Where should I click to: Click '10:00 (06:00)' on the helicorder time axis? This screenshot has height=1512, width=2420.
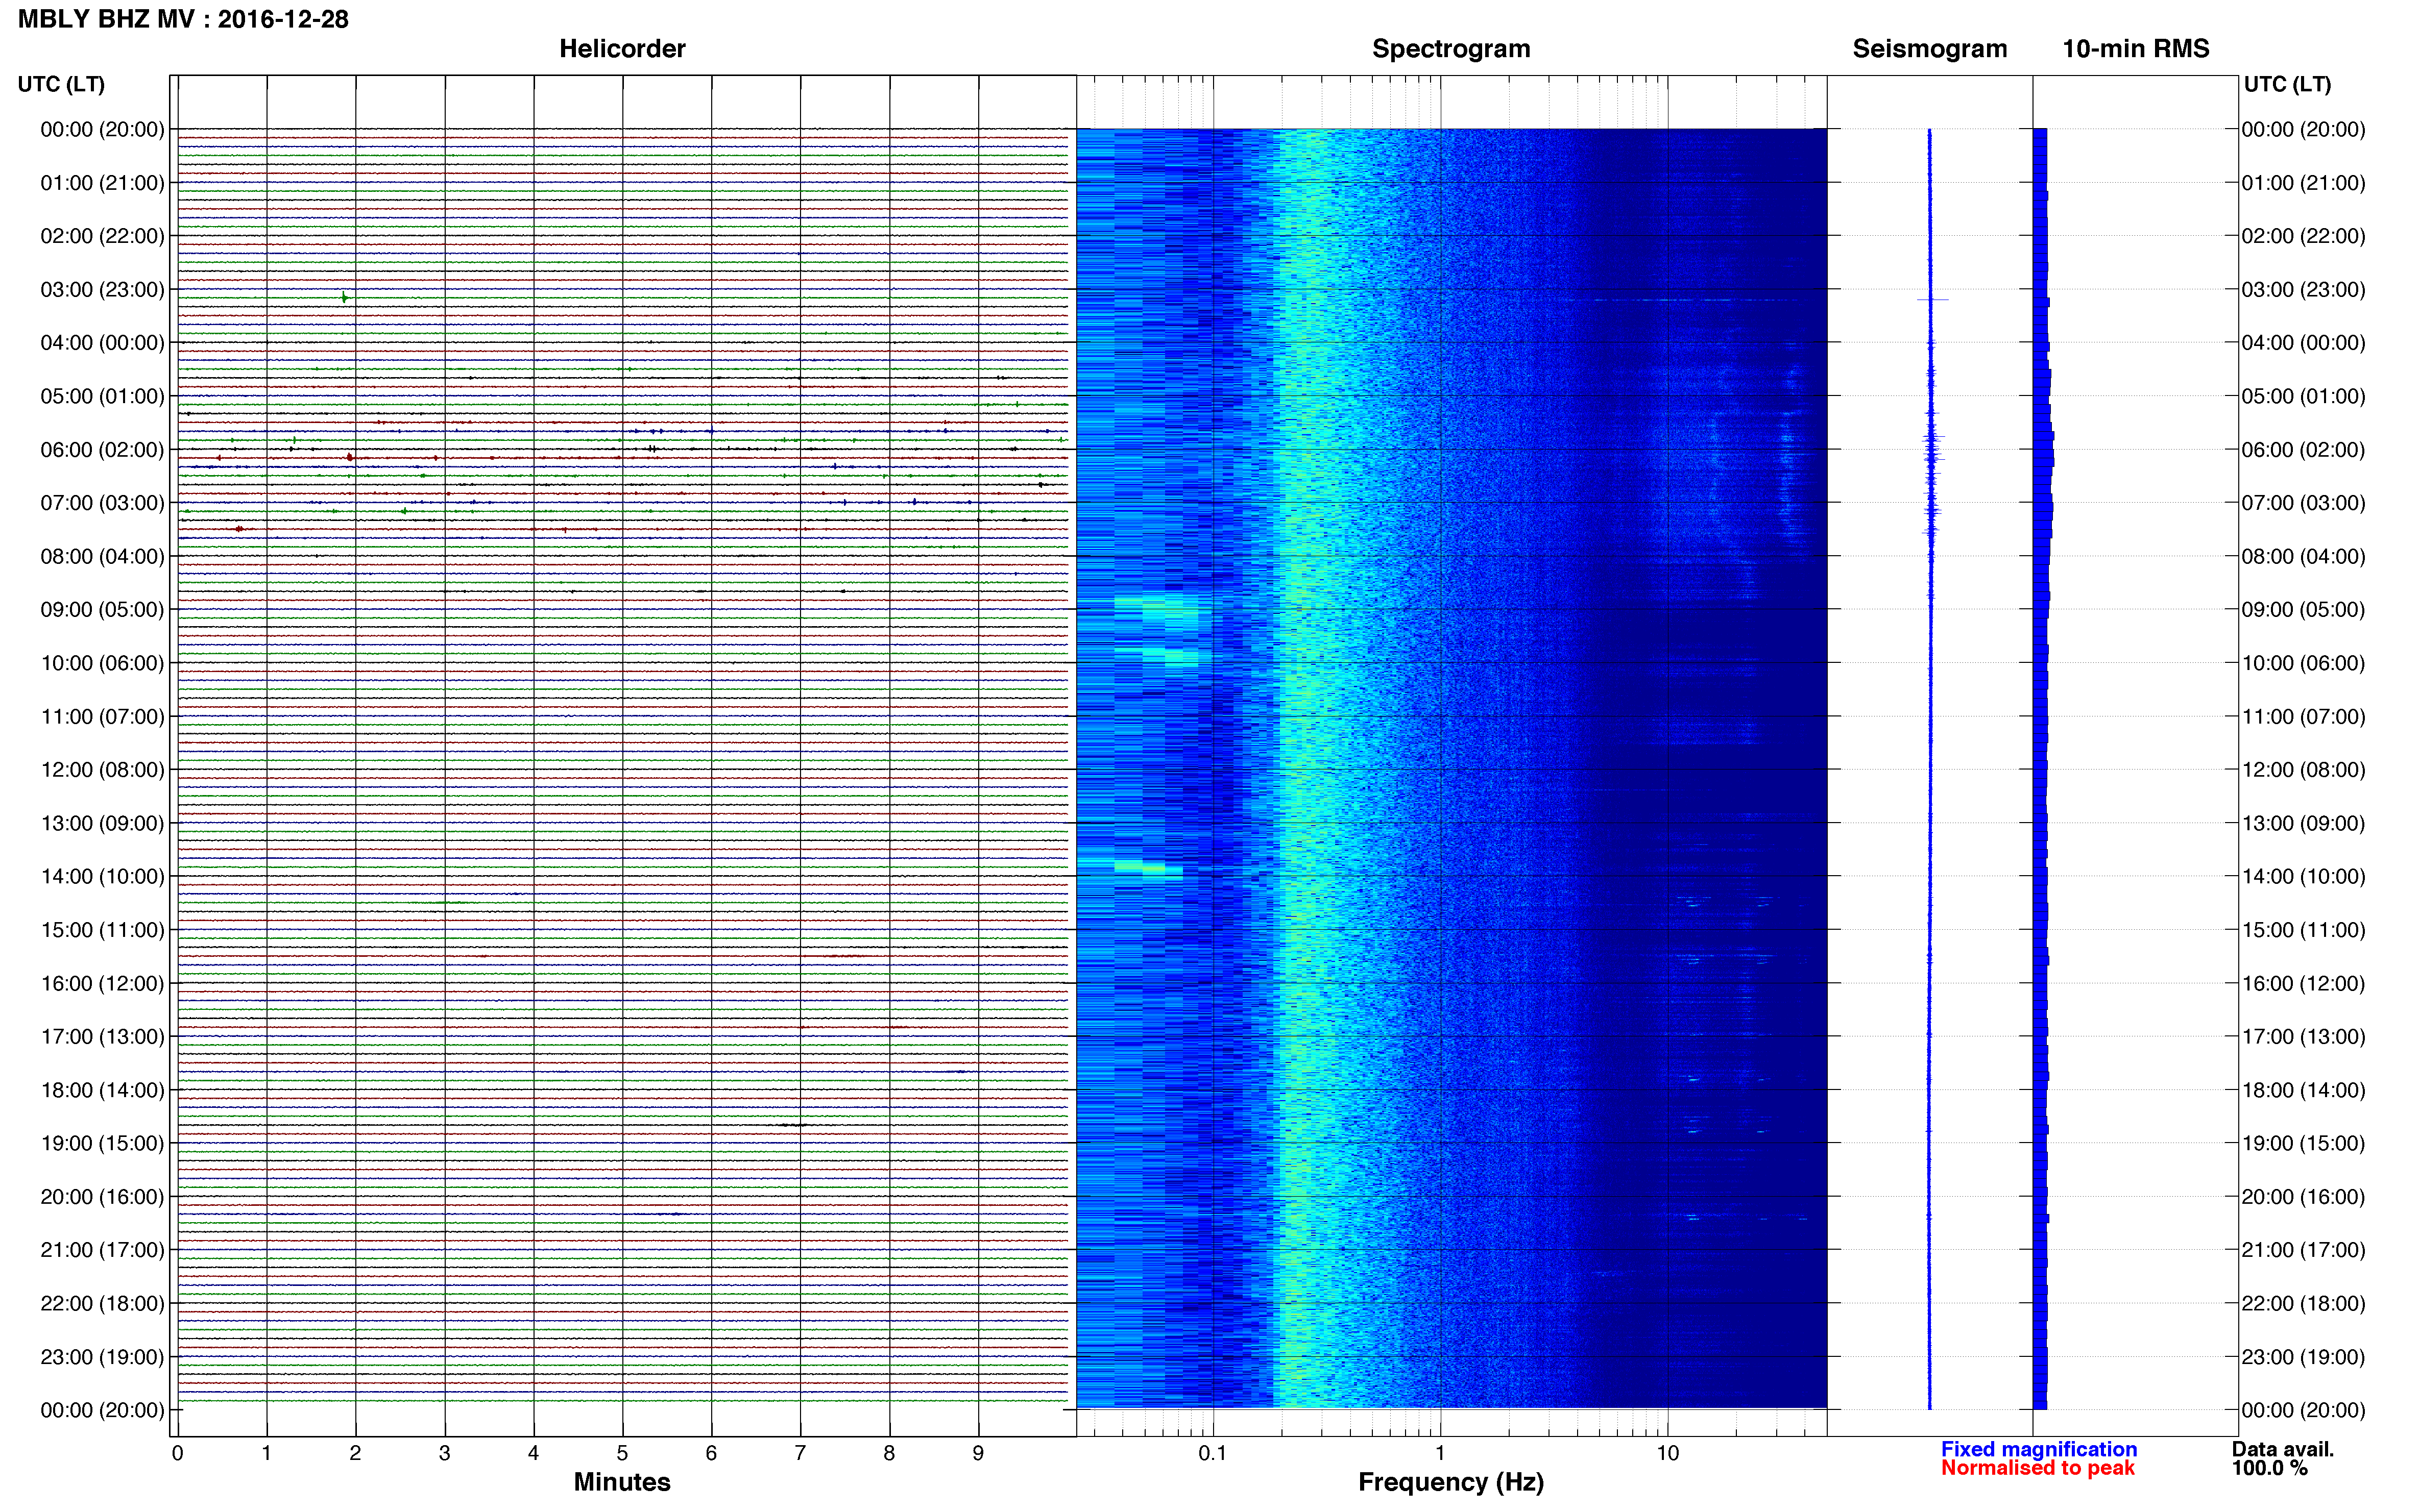pyautogui.click(x=102, y=663)
